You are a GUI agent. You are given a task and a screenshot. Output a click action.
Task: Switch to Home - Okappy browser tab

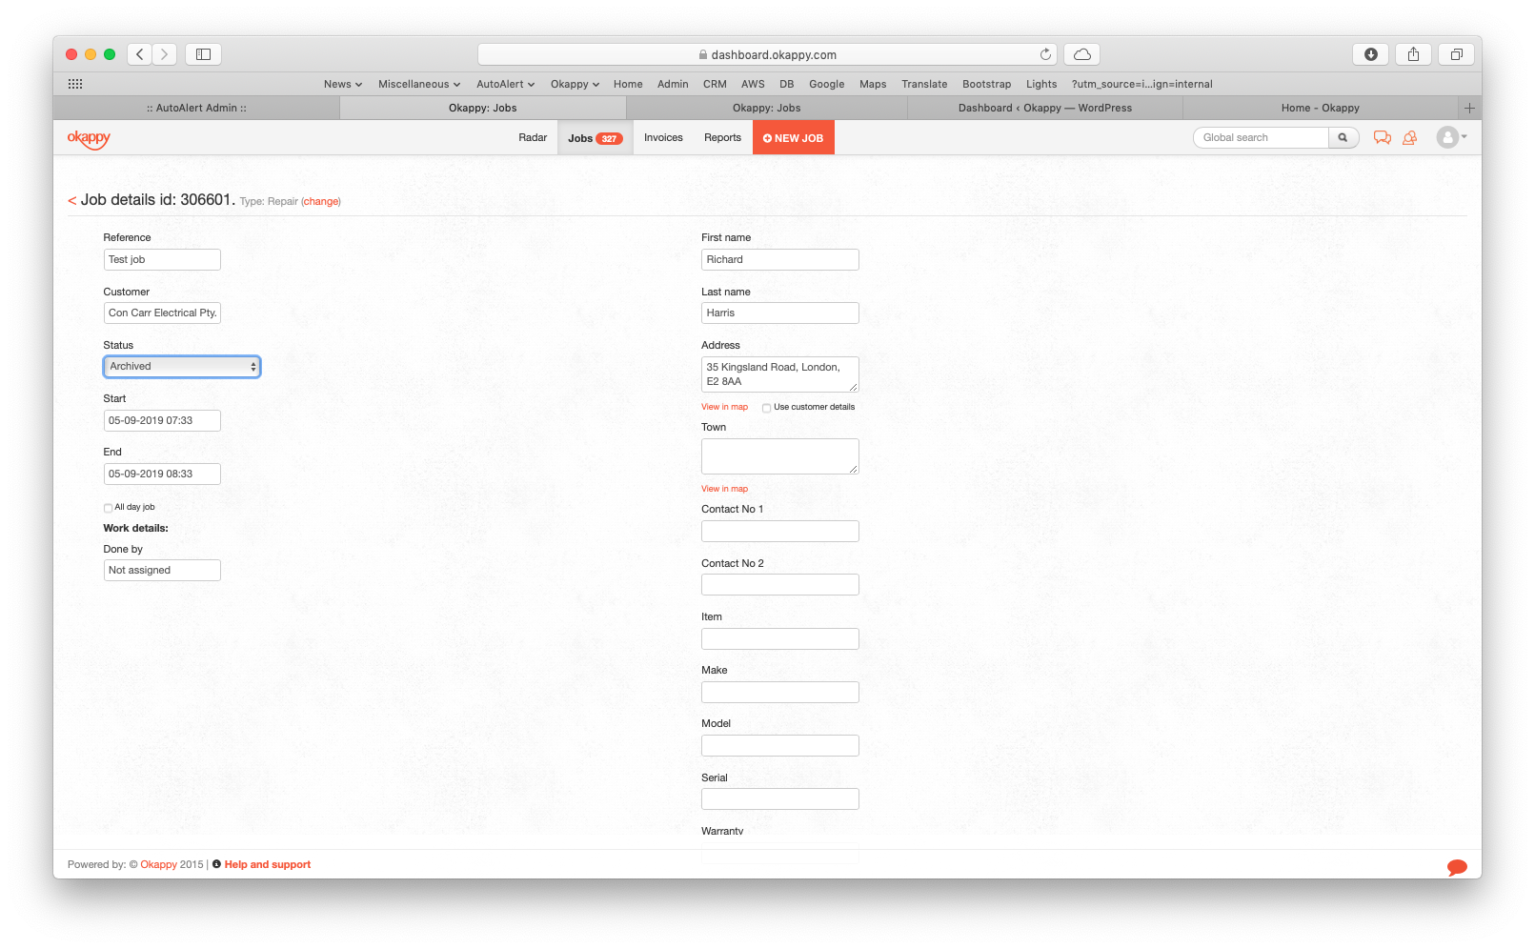pos(1321,108)
